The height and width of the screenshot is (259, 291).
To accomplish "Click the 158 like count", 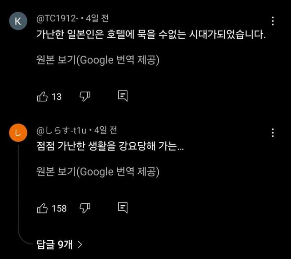I will point(59,208).
